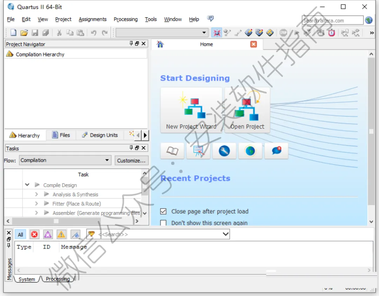Image resolution: width=379 pixels, height=296 pixels.
Task: Click the Open Project button
Action: click(247, 110)
